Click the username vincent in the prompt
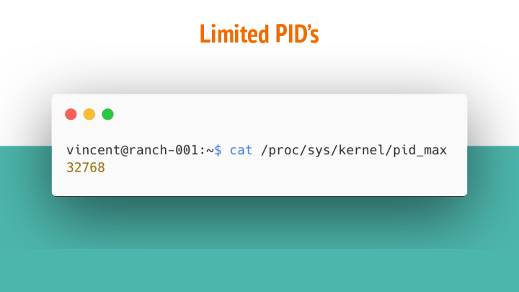The height and width of the screenshot is (292, 519). pos(93,150)
